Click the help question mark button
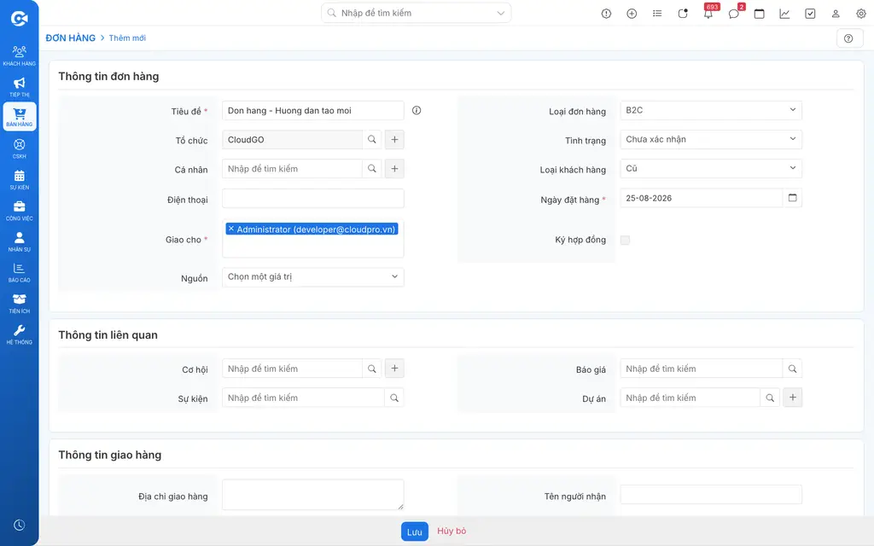The image size is (874, 546). click(x=848, y=38)
